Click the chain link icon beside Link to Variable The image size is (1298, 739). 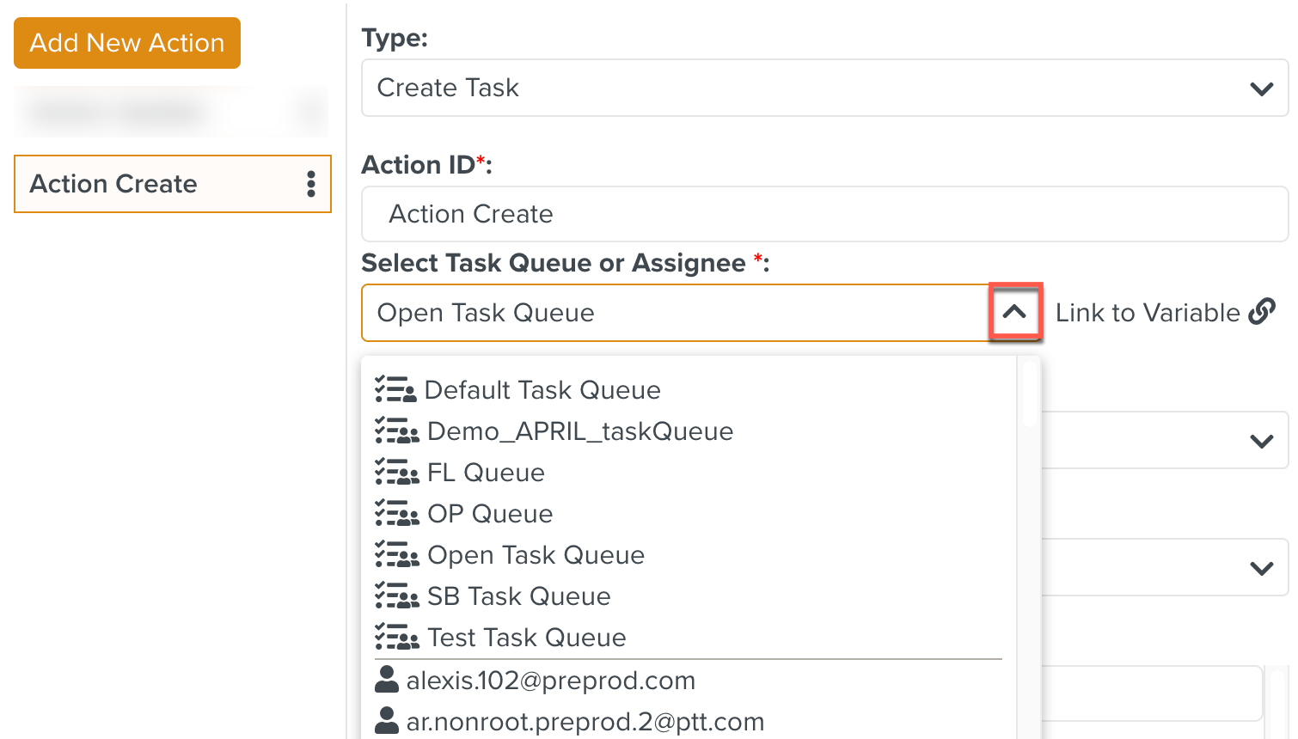(1262, 312)
